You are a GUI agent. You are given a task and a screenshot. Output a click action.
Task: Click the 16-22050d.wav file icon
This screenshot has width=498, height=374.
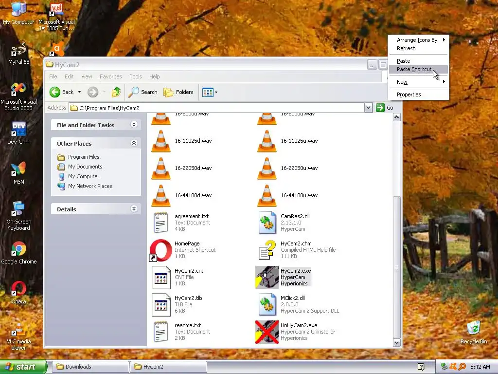[160, 168]
